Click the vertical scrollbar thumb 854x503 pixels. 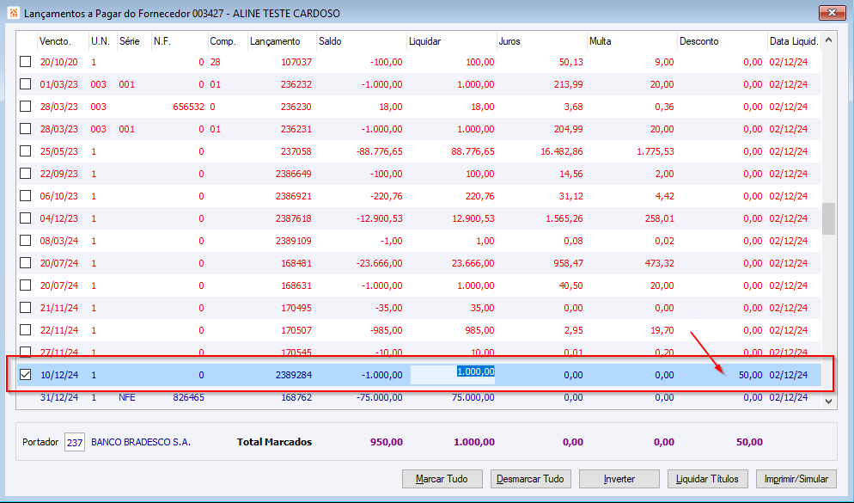[828, 218]
